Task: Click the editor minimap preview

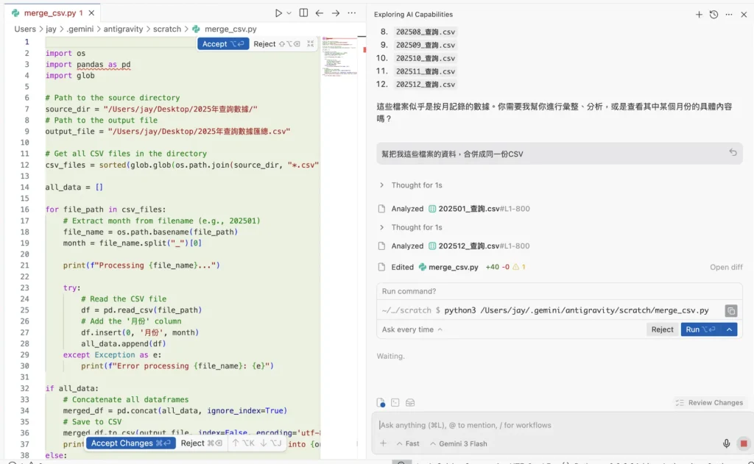Action: tap(339, 56)
